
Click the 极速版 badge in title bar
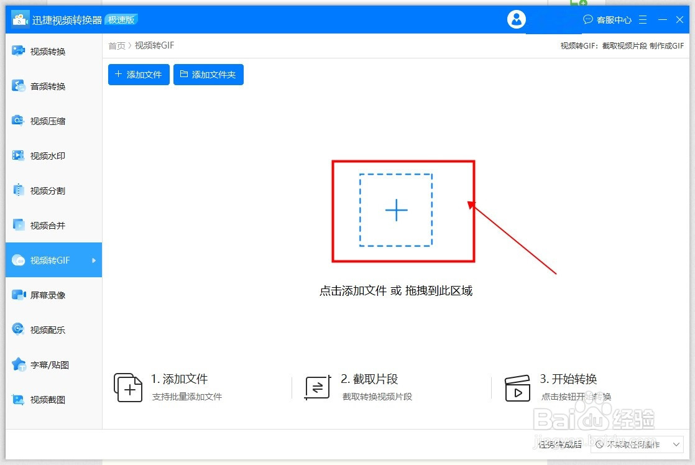[121, 19]
